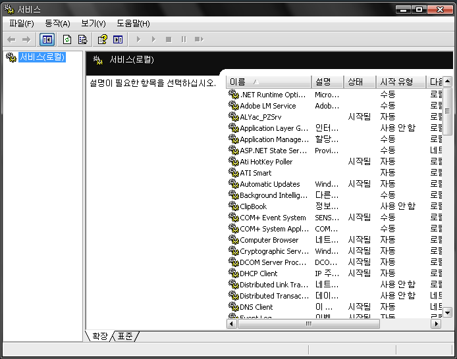Switch to the 표준 tab
Screen dimensions: 457x359
(125, 336)
